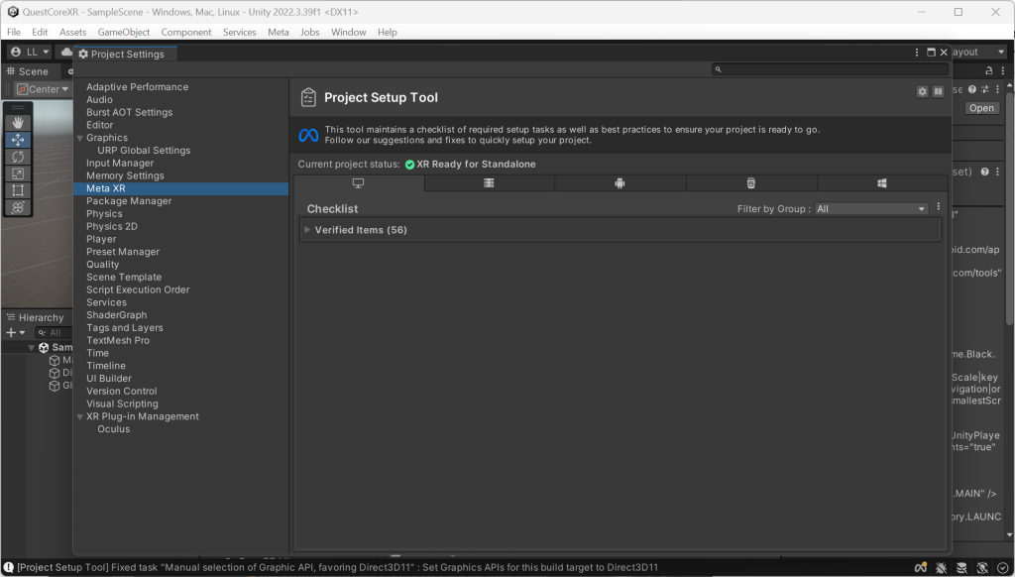Image resolution: width=1015 pixels, height=577 pixels.
Task: Expand the Verified Items (56) list
Action: [x=307, y=230]
